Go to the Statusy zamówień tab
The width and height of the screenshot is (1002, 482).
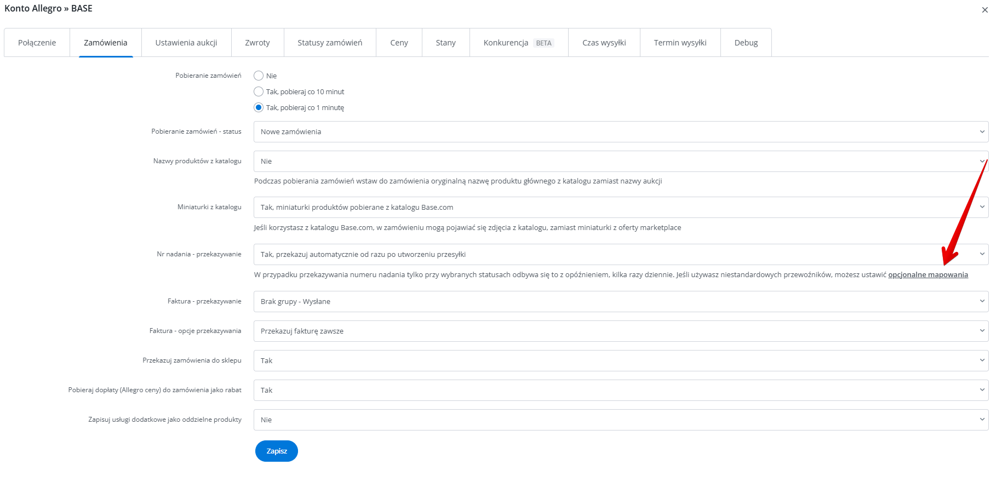(330, 43)
